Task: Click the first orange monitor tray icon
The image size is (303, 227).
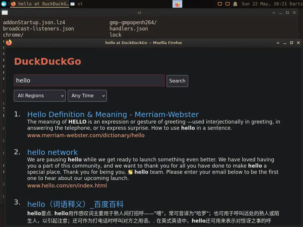Action: [x=220, y=4]
